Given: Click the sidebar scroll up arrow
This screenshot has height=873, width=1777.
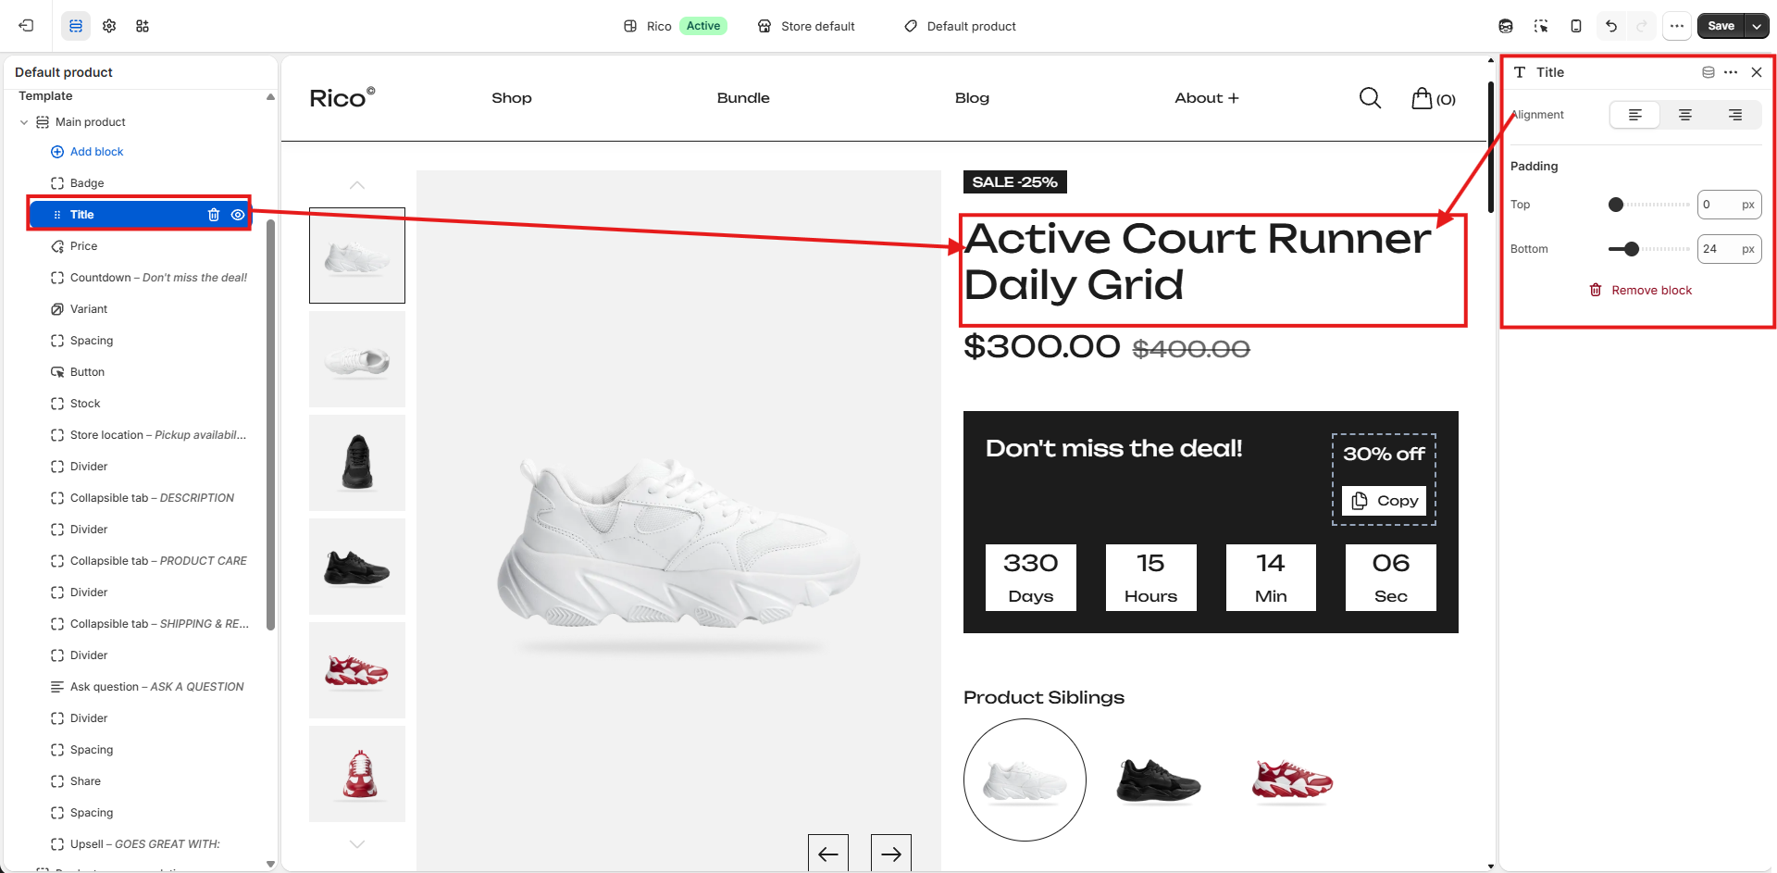Looking at the screenshot, I should 270,96.
